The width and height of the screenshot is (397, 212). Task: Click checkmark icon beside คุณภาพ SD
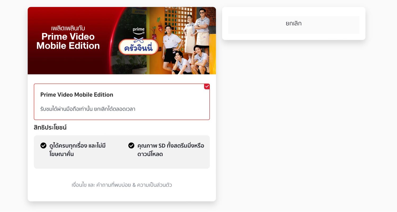coord(131,146)
